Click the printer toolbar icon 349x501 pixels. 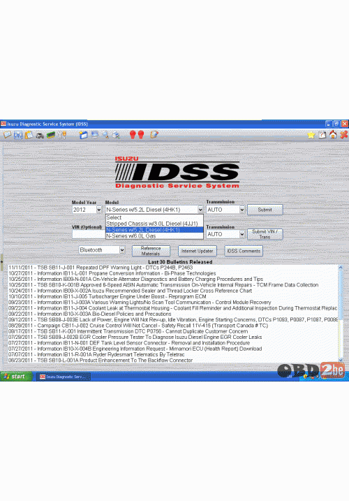point(116,135)
